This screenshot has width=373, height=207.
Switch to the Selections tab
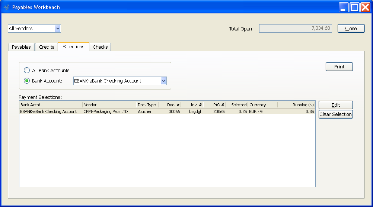click(73, 46)
